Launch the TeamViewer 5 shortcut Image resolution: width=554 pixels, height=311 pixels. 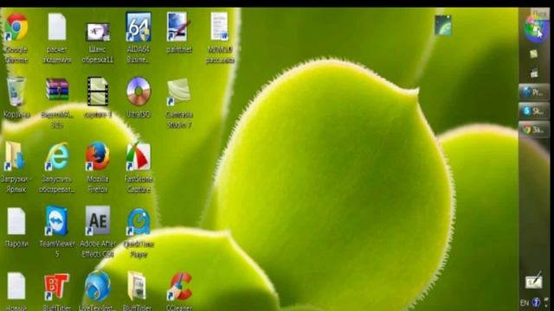tap(56, 221)
